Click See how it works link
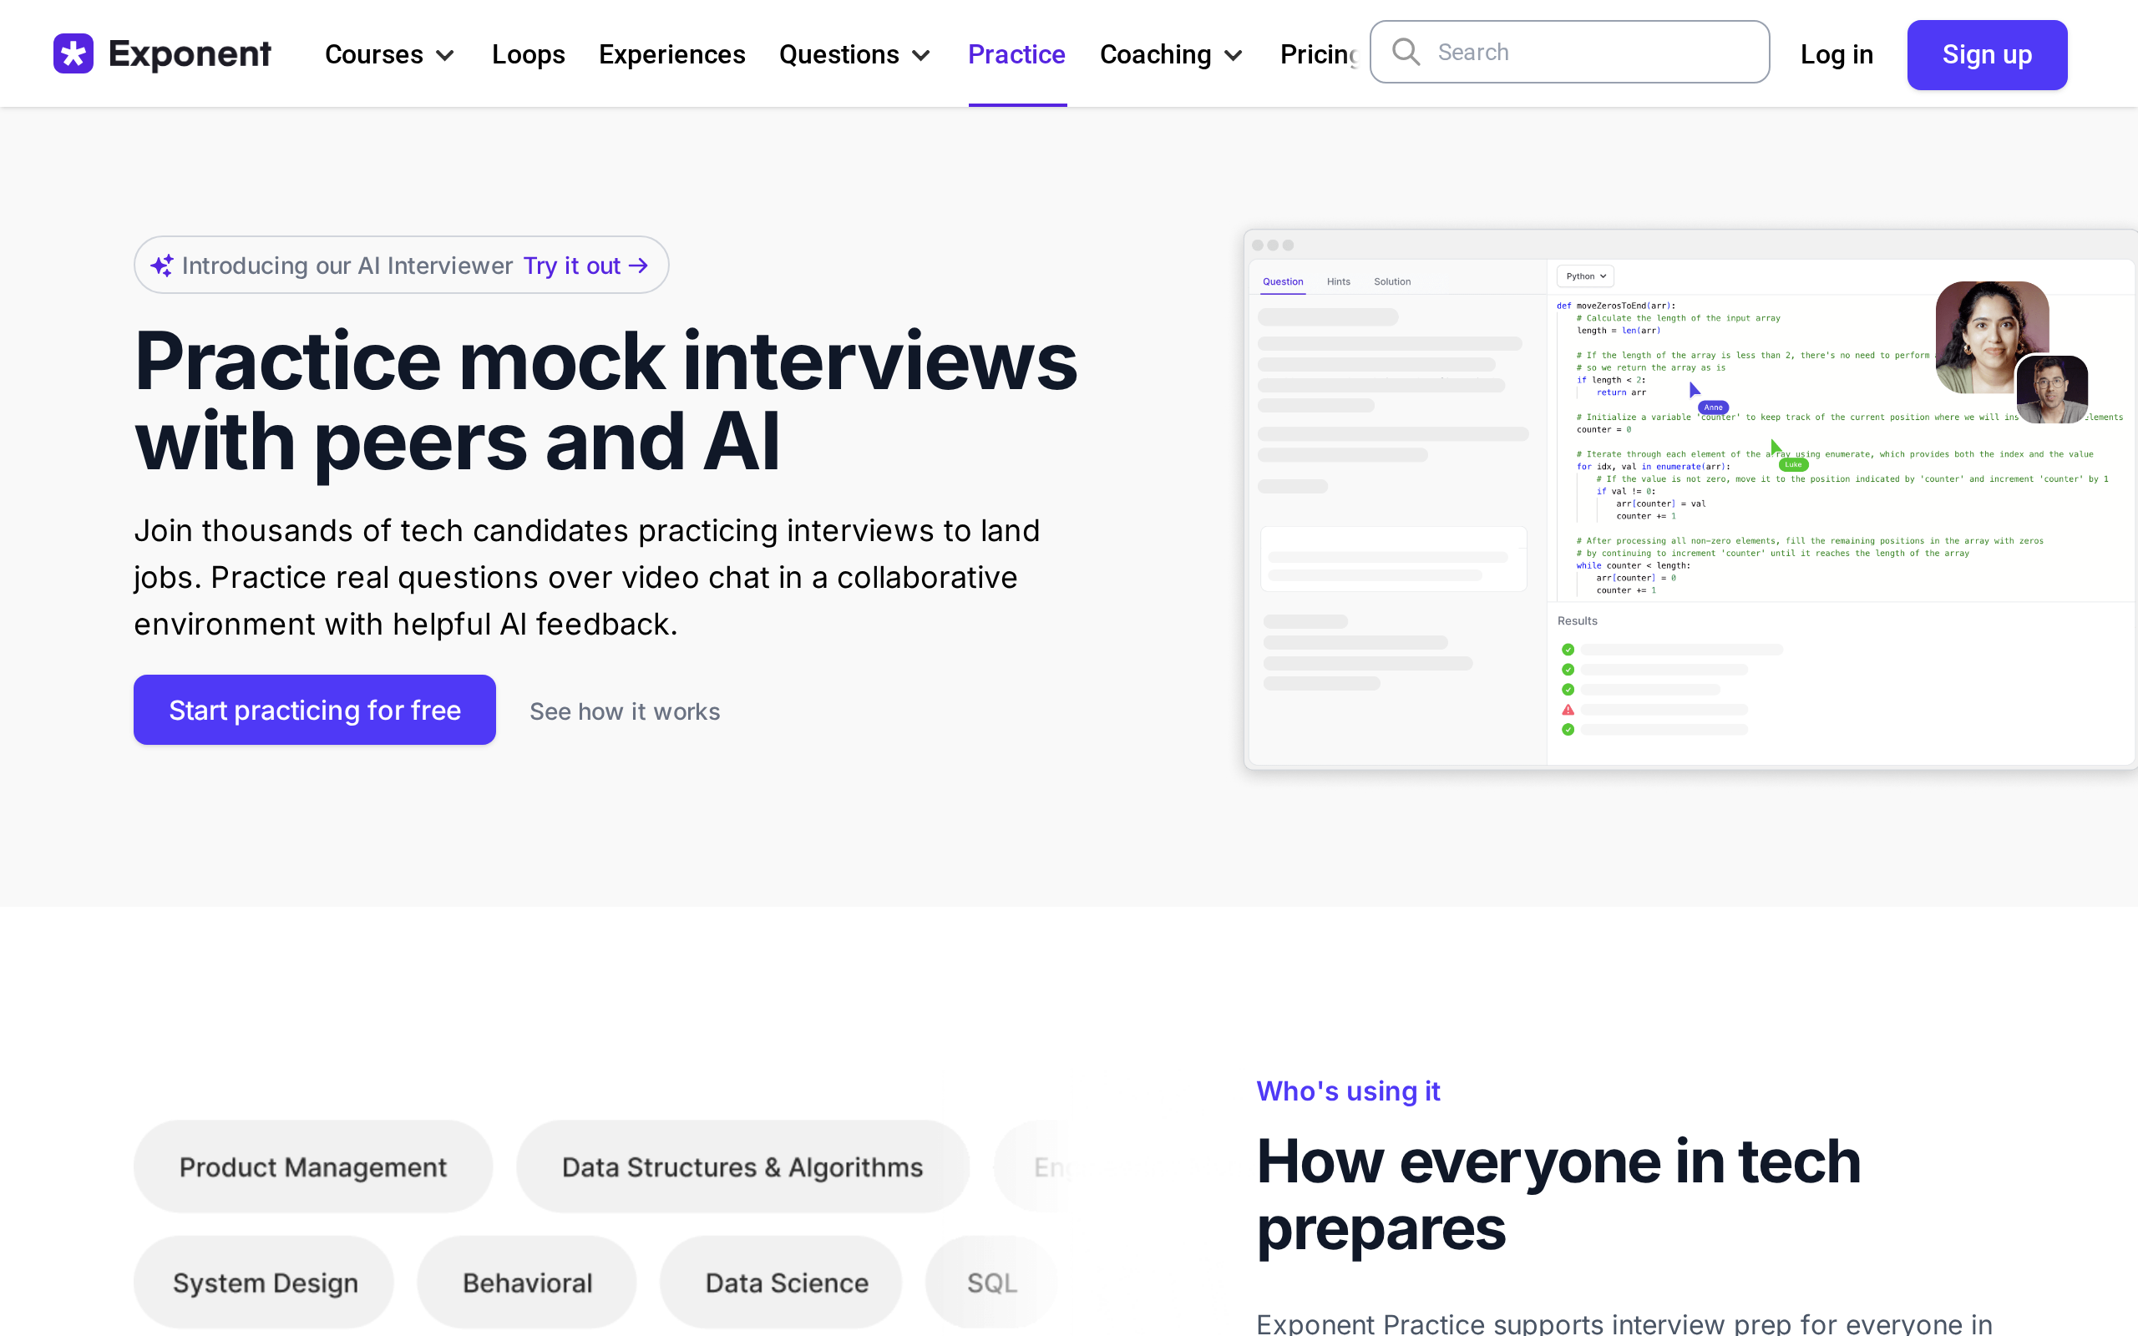2138x1336 pixels. point(625,711)
